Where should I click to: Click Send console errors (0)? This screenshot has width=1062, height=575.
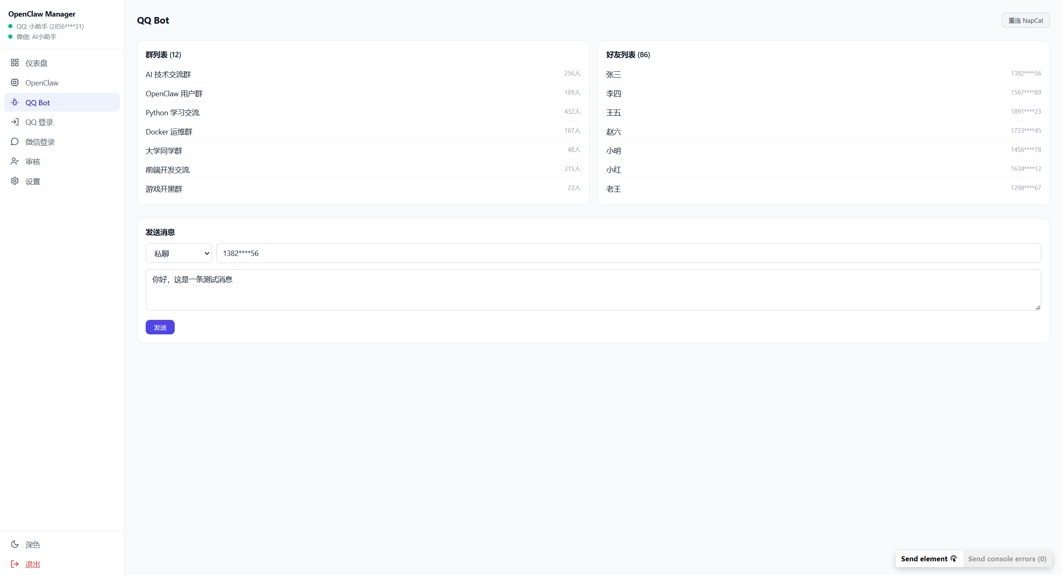click(1007, 559)
